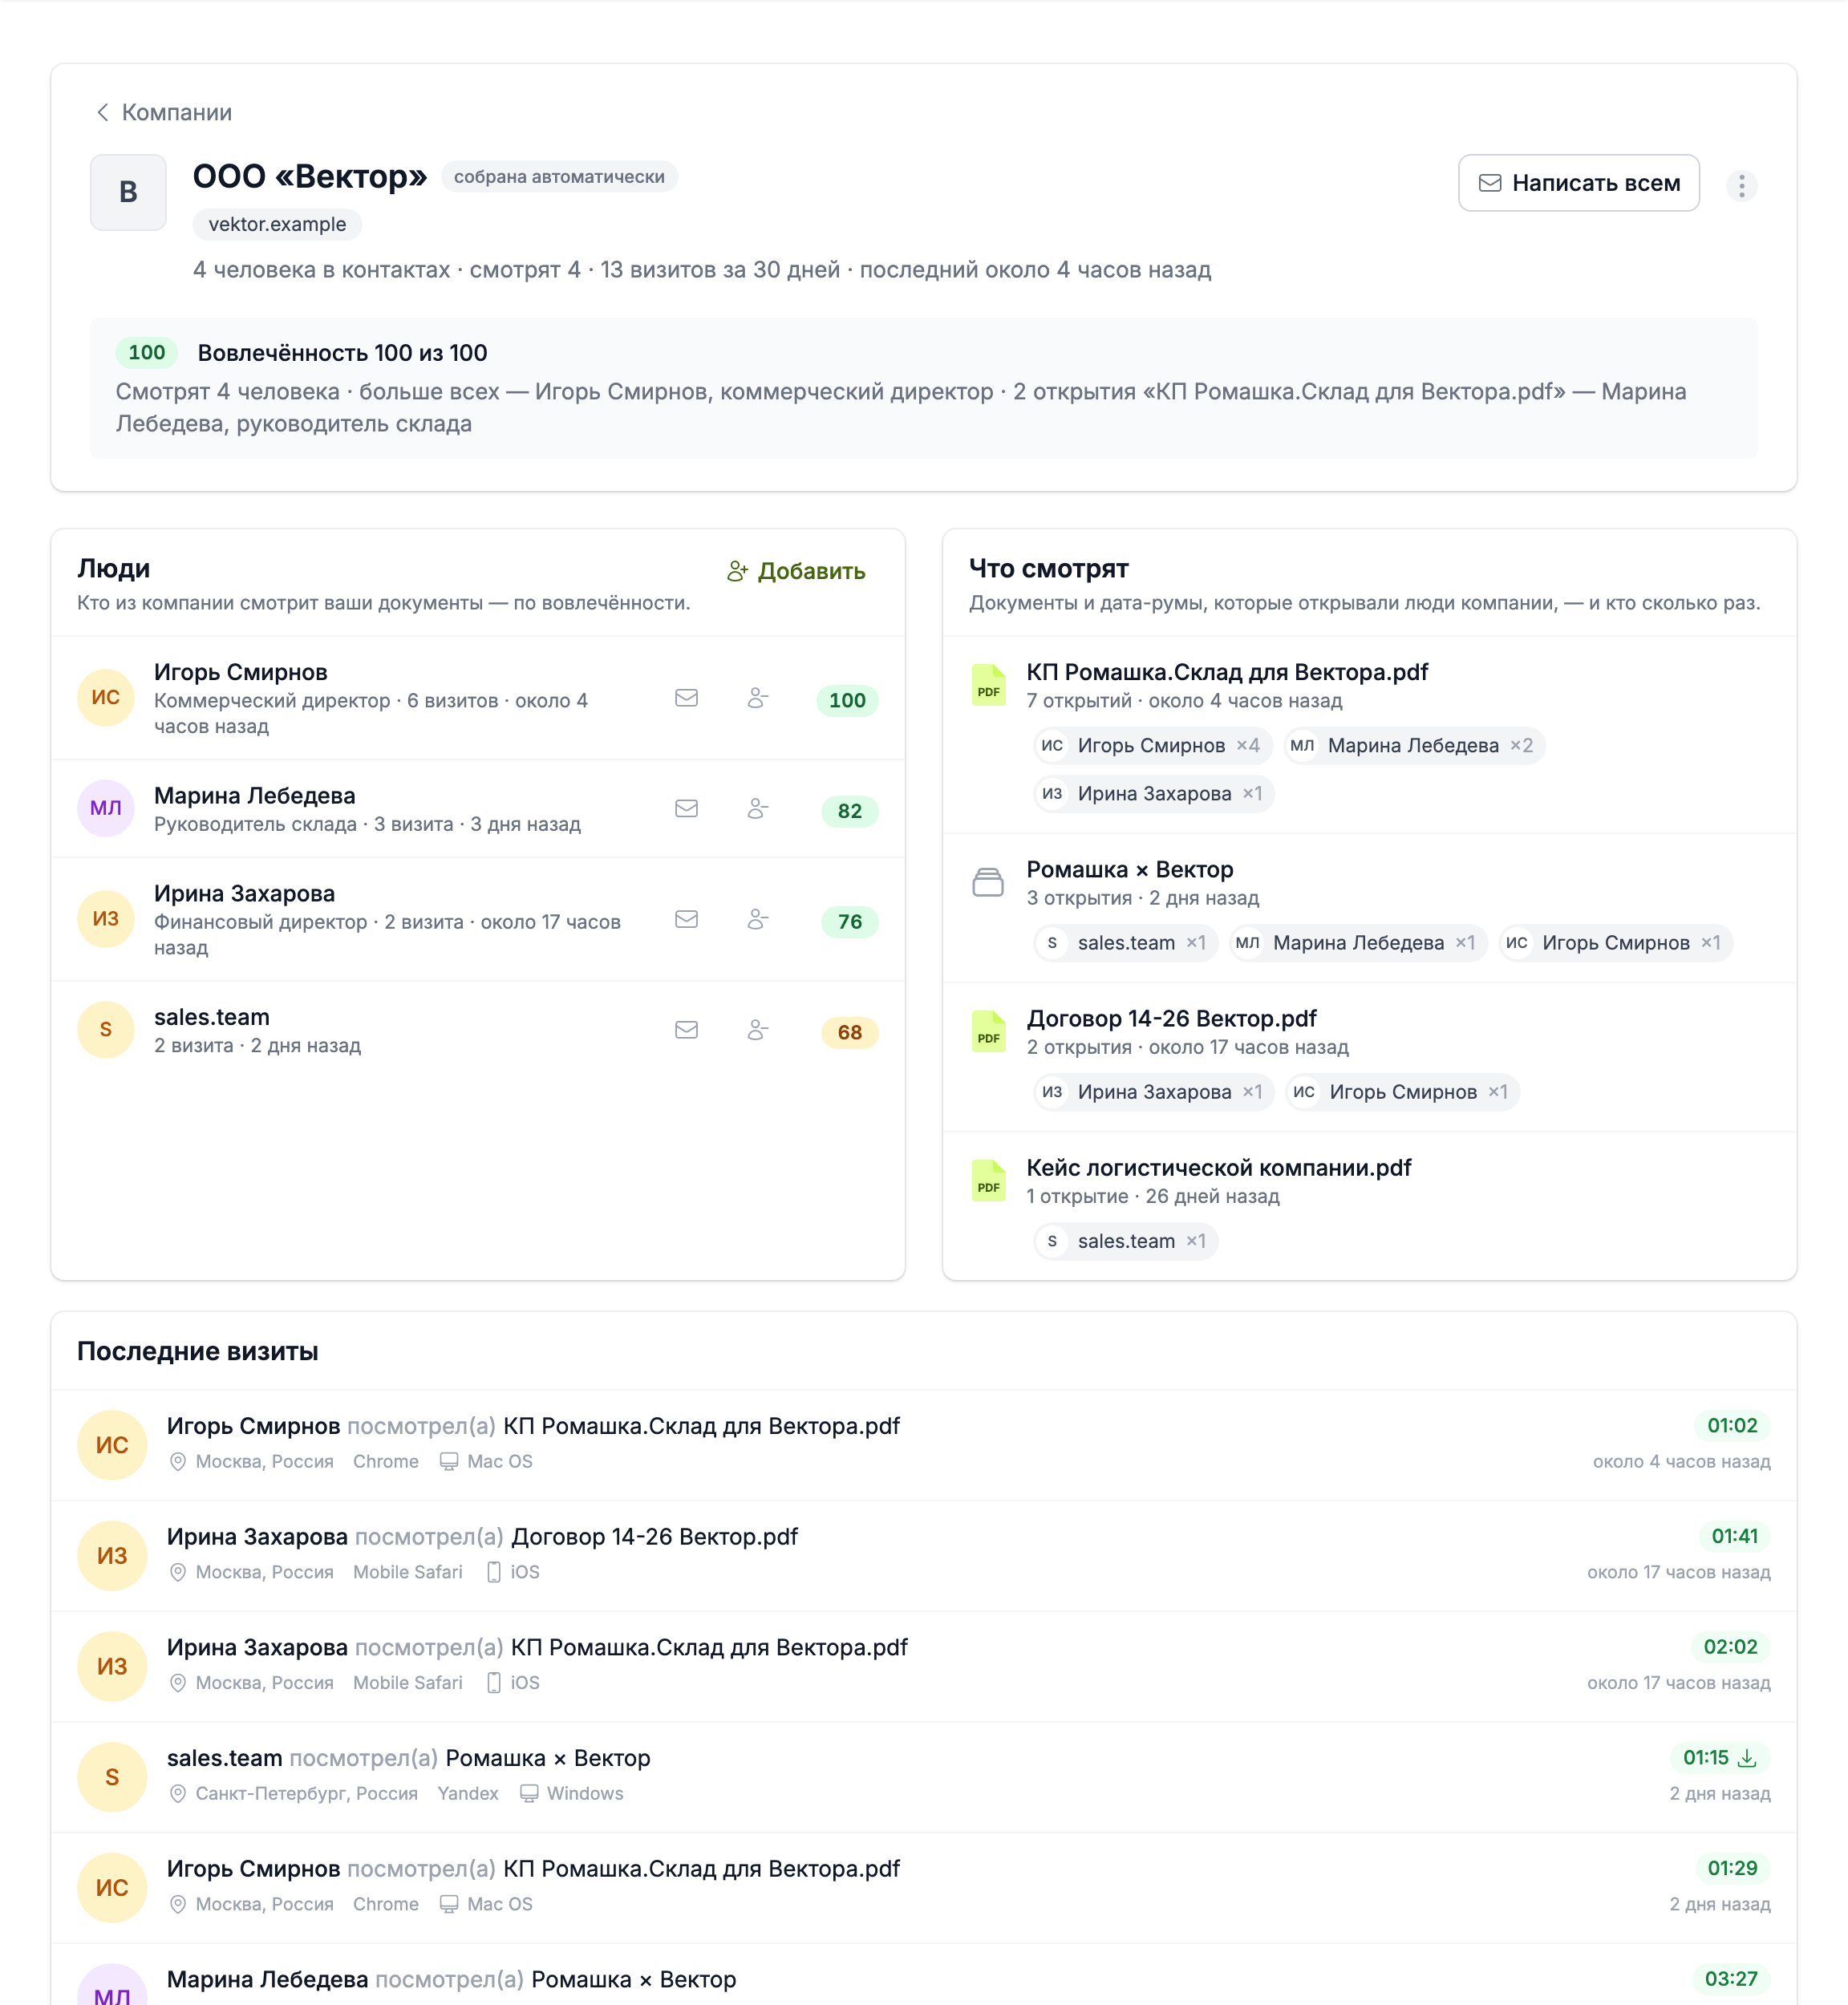Open Ромашка × Вектор data room title
Screen dimensions: 1848x2005
click(1130, 869)
